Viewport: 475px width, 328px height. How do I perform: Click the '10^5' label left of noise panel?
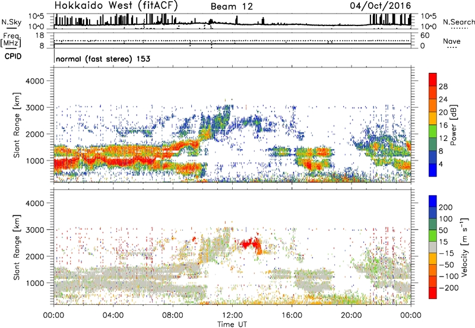(36, 16)
